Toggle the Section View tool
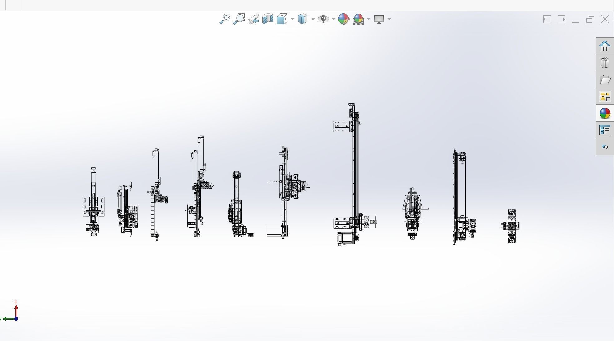The width and height of the screenshot is (614, 341). (x=267, y=19)
